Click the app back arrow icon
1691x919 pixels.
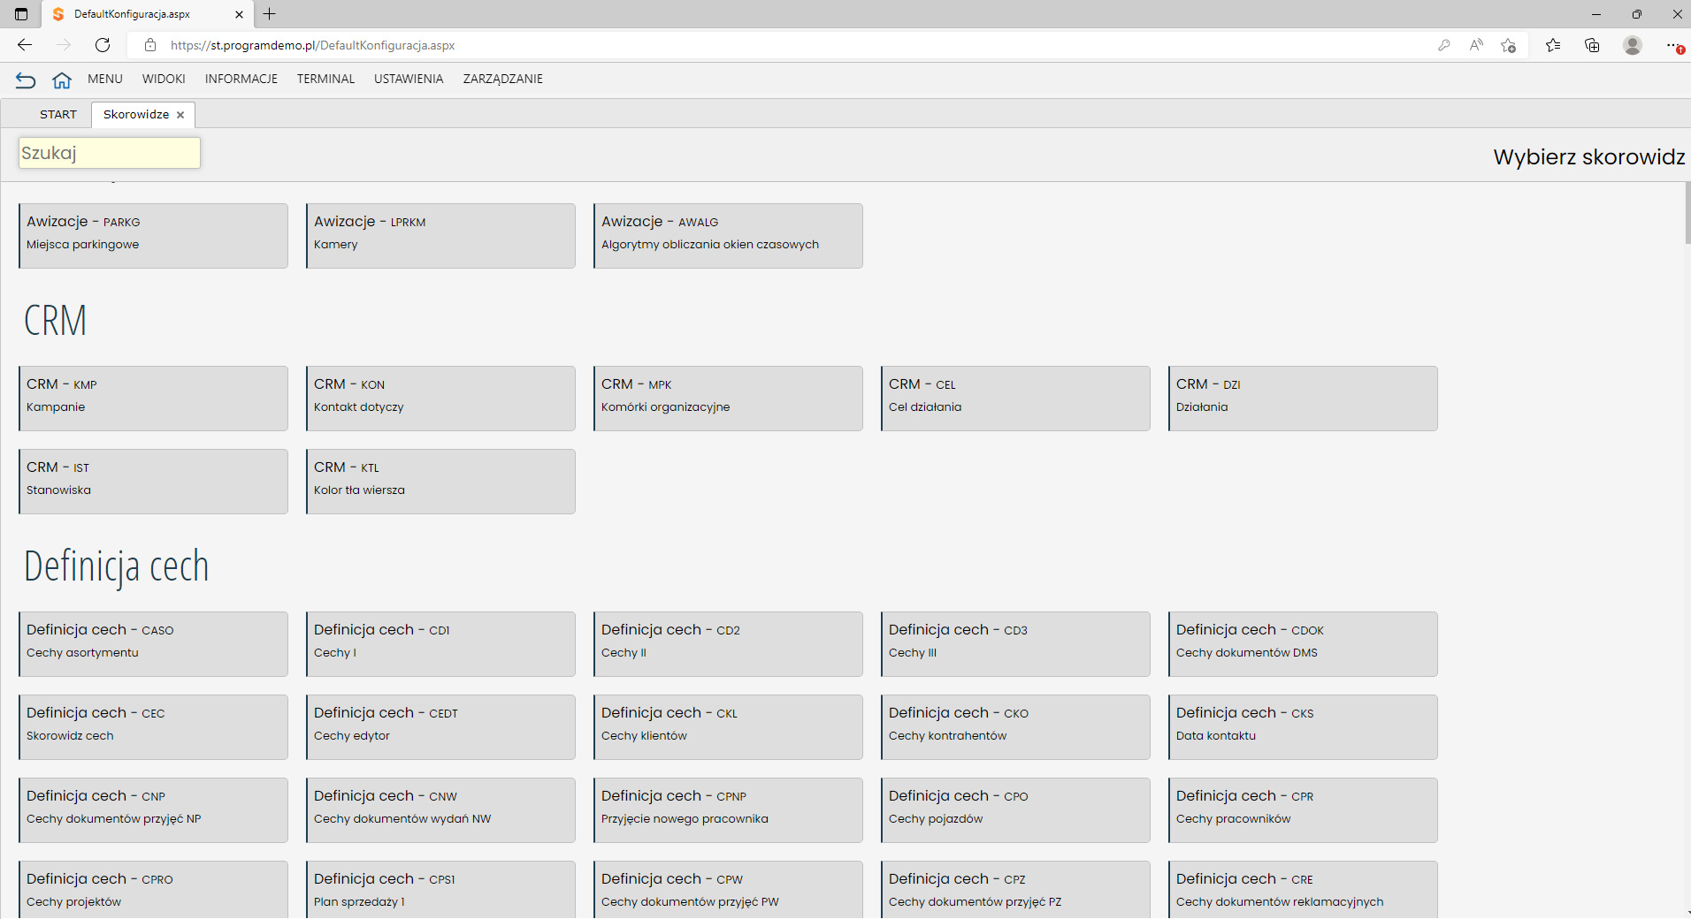click(x=26, y=80)
